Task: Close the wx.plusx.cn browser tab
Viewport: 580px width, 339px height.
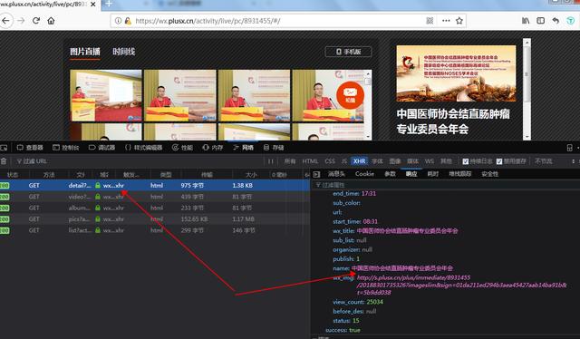Action: tap(93, 5)
